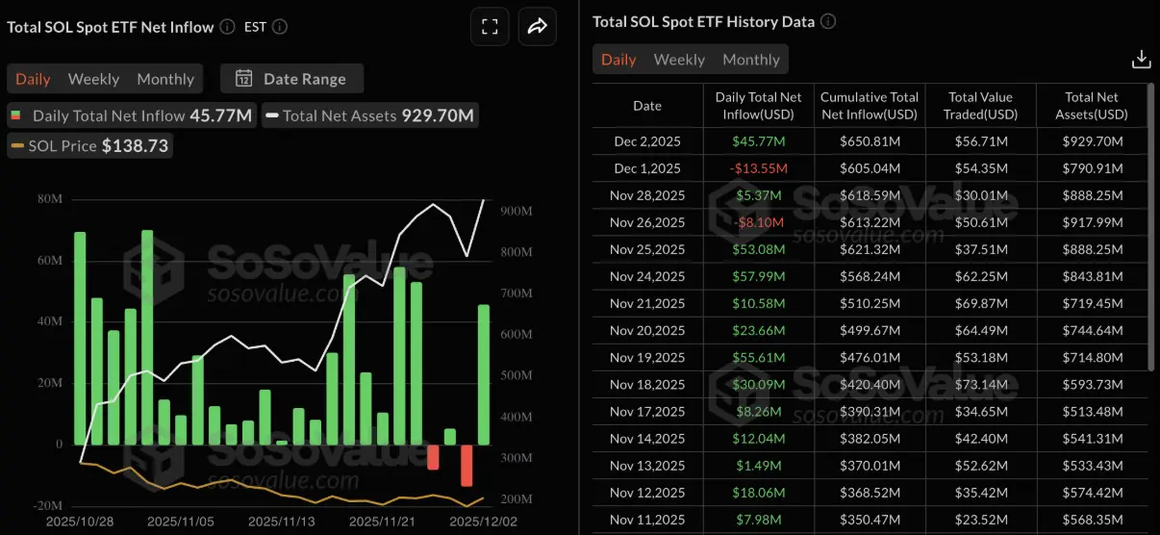The image size is (1160, 535).
Task: Select the Nov 19,2025 date cell
Action: 647,357
